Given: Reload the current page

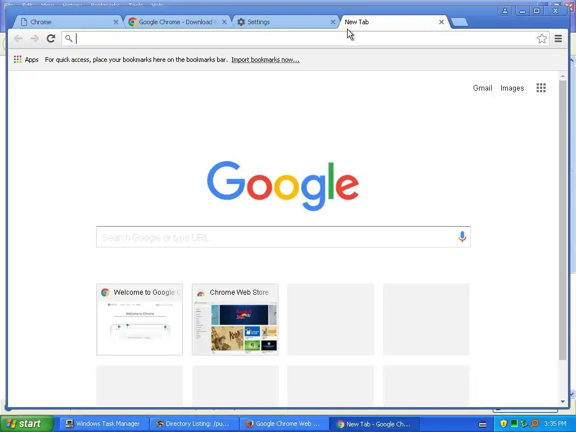Looking at the screenshot, I should (x=51, y=39).
